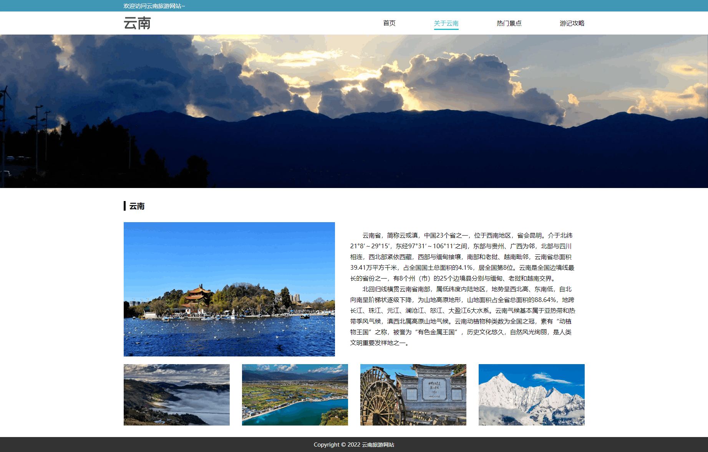Open the aerial lake farmland thumbnail

click(295, 395)
